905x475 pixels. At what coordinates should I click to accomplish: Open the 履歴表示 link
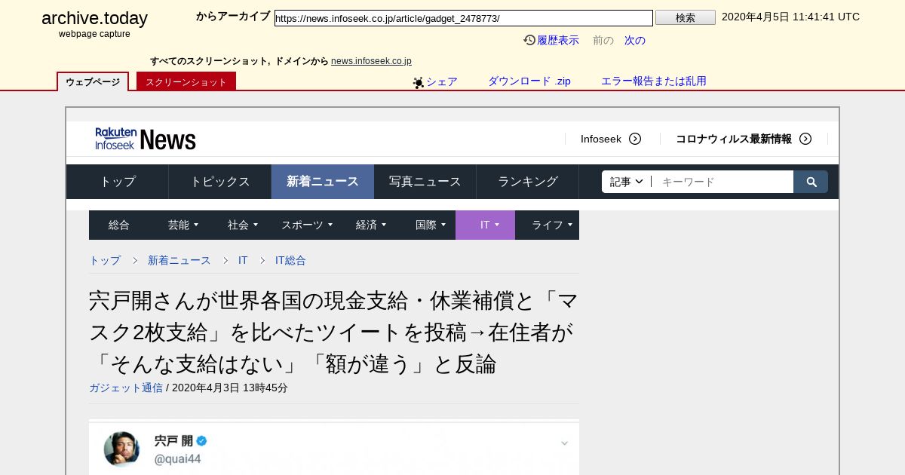(x=558, y=40)
